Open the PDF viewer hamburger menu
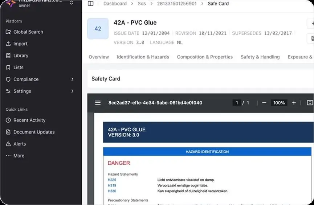This screenshot has width=314, height=205. 98,103
